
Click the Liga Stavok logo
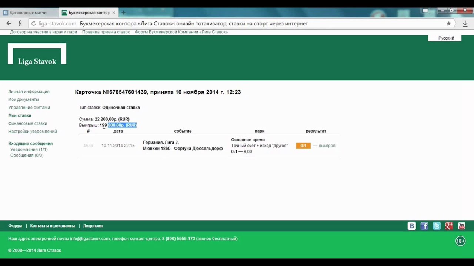[37, 54]
